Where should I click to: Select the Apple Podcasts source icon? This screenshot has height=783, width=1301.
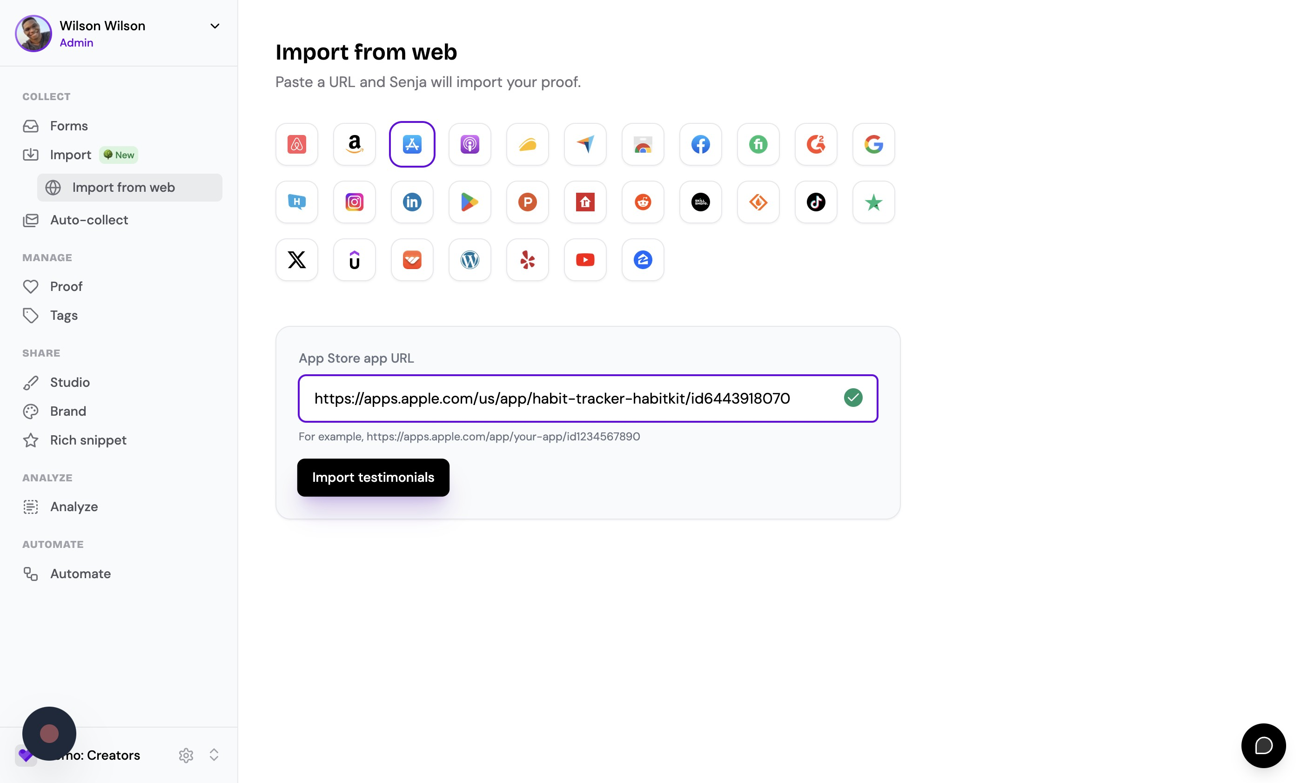click(x=469, y=144)
